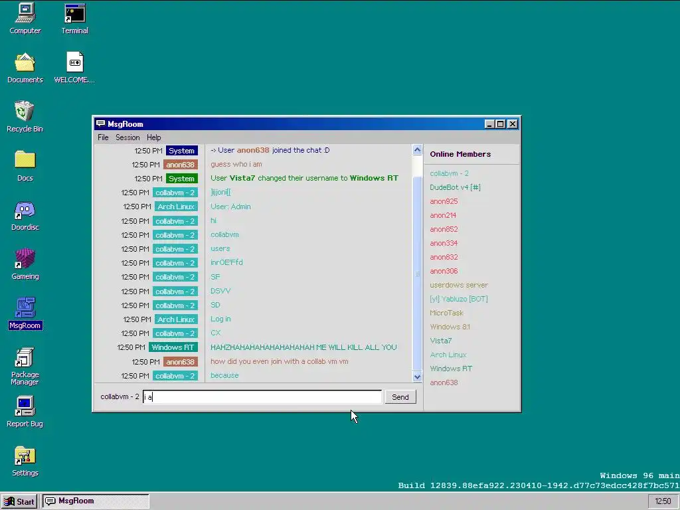The height and width of the screenshot is (510, 680).
Task: Click the chat vertical scrollbar thumb
Action: (x=417, y=274)
